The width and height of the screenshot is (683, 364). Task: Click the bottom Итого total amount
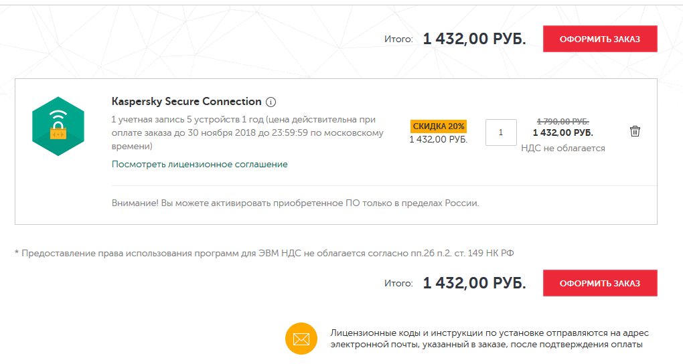click(x=474, y=283)
